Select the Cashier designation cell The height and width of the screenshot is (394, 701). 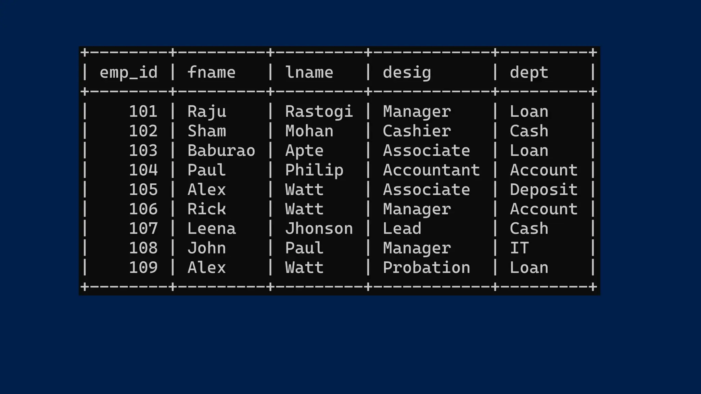[x=417, y=131]
